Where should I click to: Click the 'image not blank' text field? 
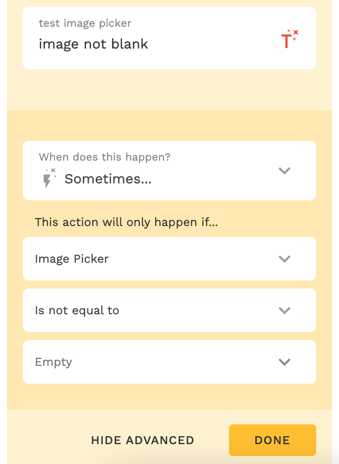pos(93,44)
